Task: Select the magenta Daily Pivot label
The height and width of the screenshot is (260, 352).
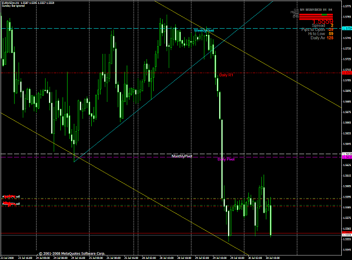Action: click(x=226, y=159)
